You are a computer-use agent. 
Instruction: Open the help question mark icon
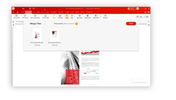tap(145, 12)
